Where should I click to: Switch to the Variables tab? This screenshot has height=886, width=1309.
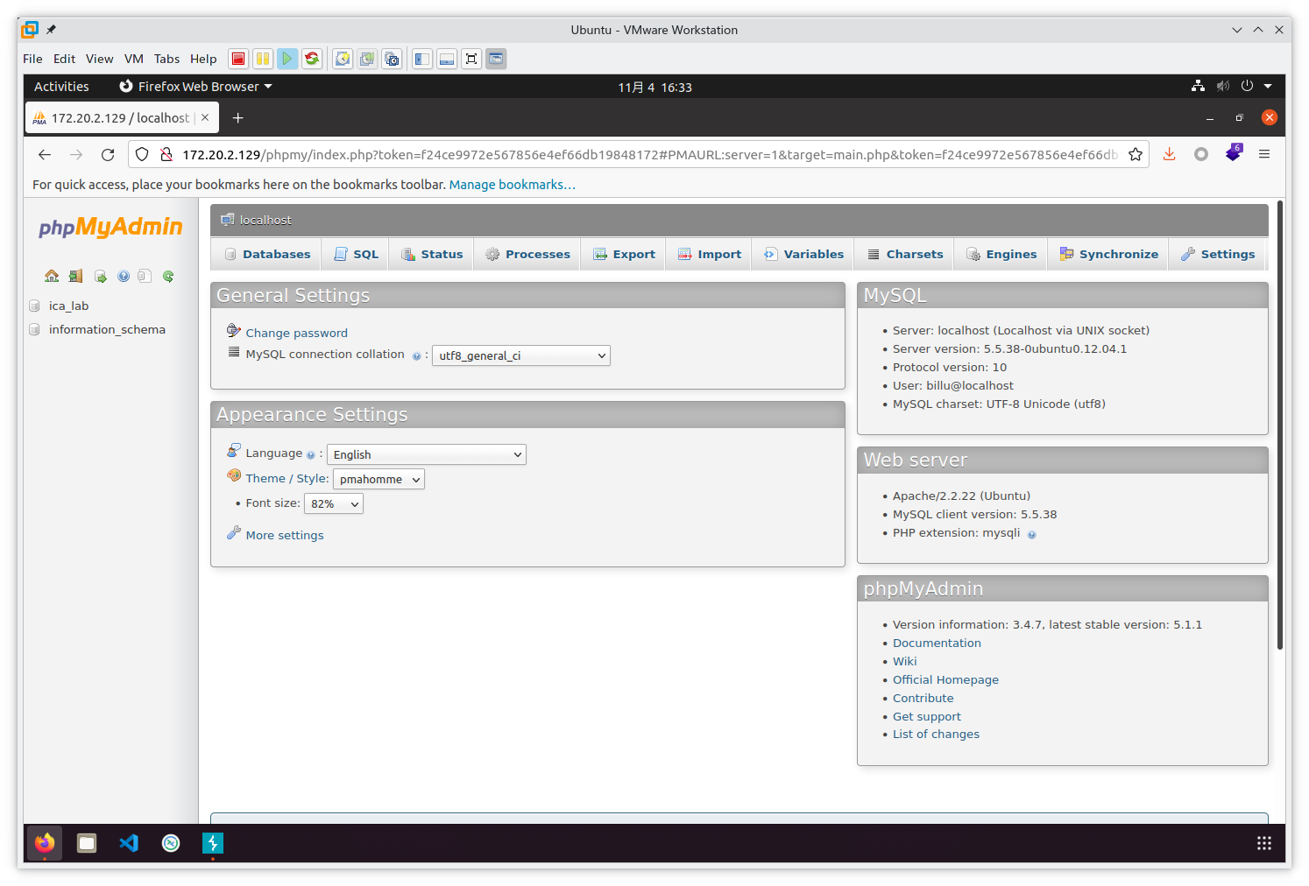[x=803, y=254]
